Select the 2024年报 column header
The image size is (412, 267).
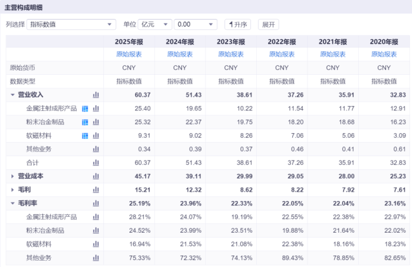pos(180,42)
